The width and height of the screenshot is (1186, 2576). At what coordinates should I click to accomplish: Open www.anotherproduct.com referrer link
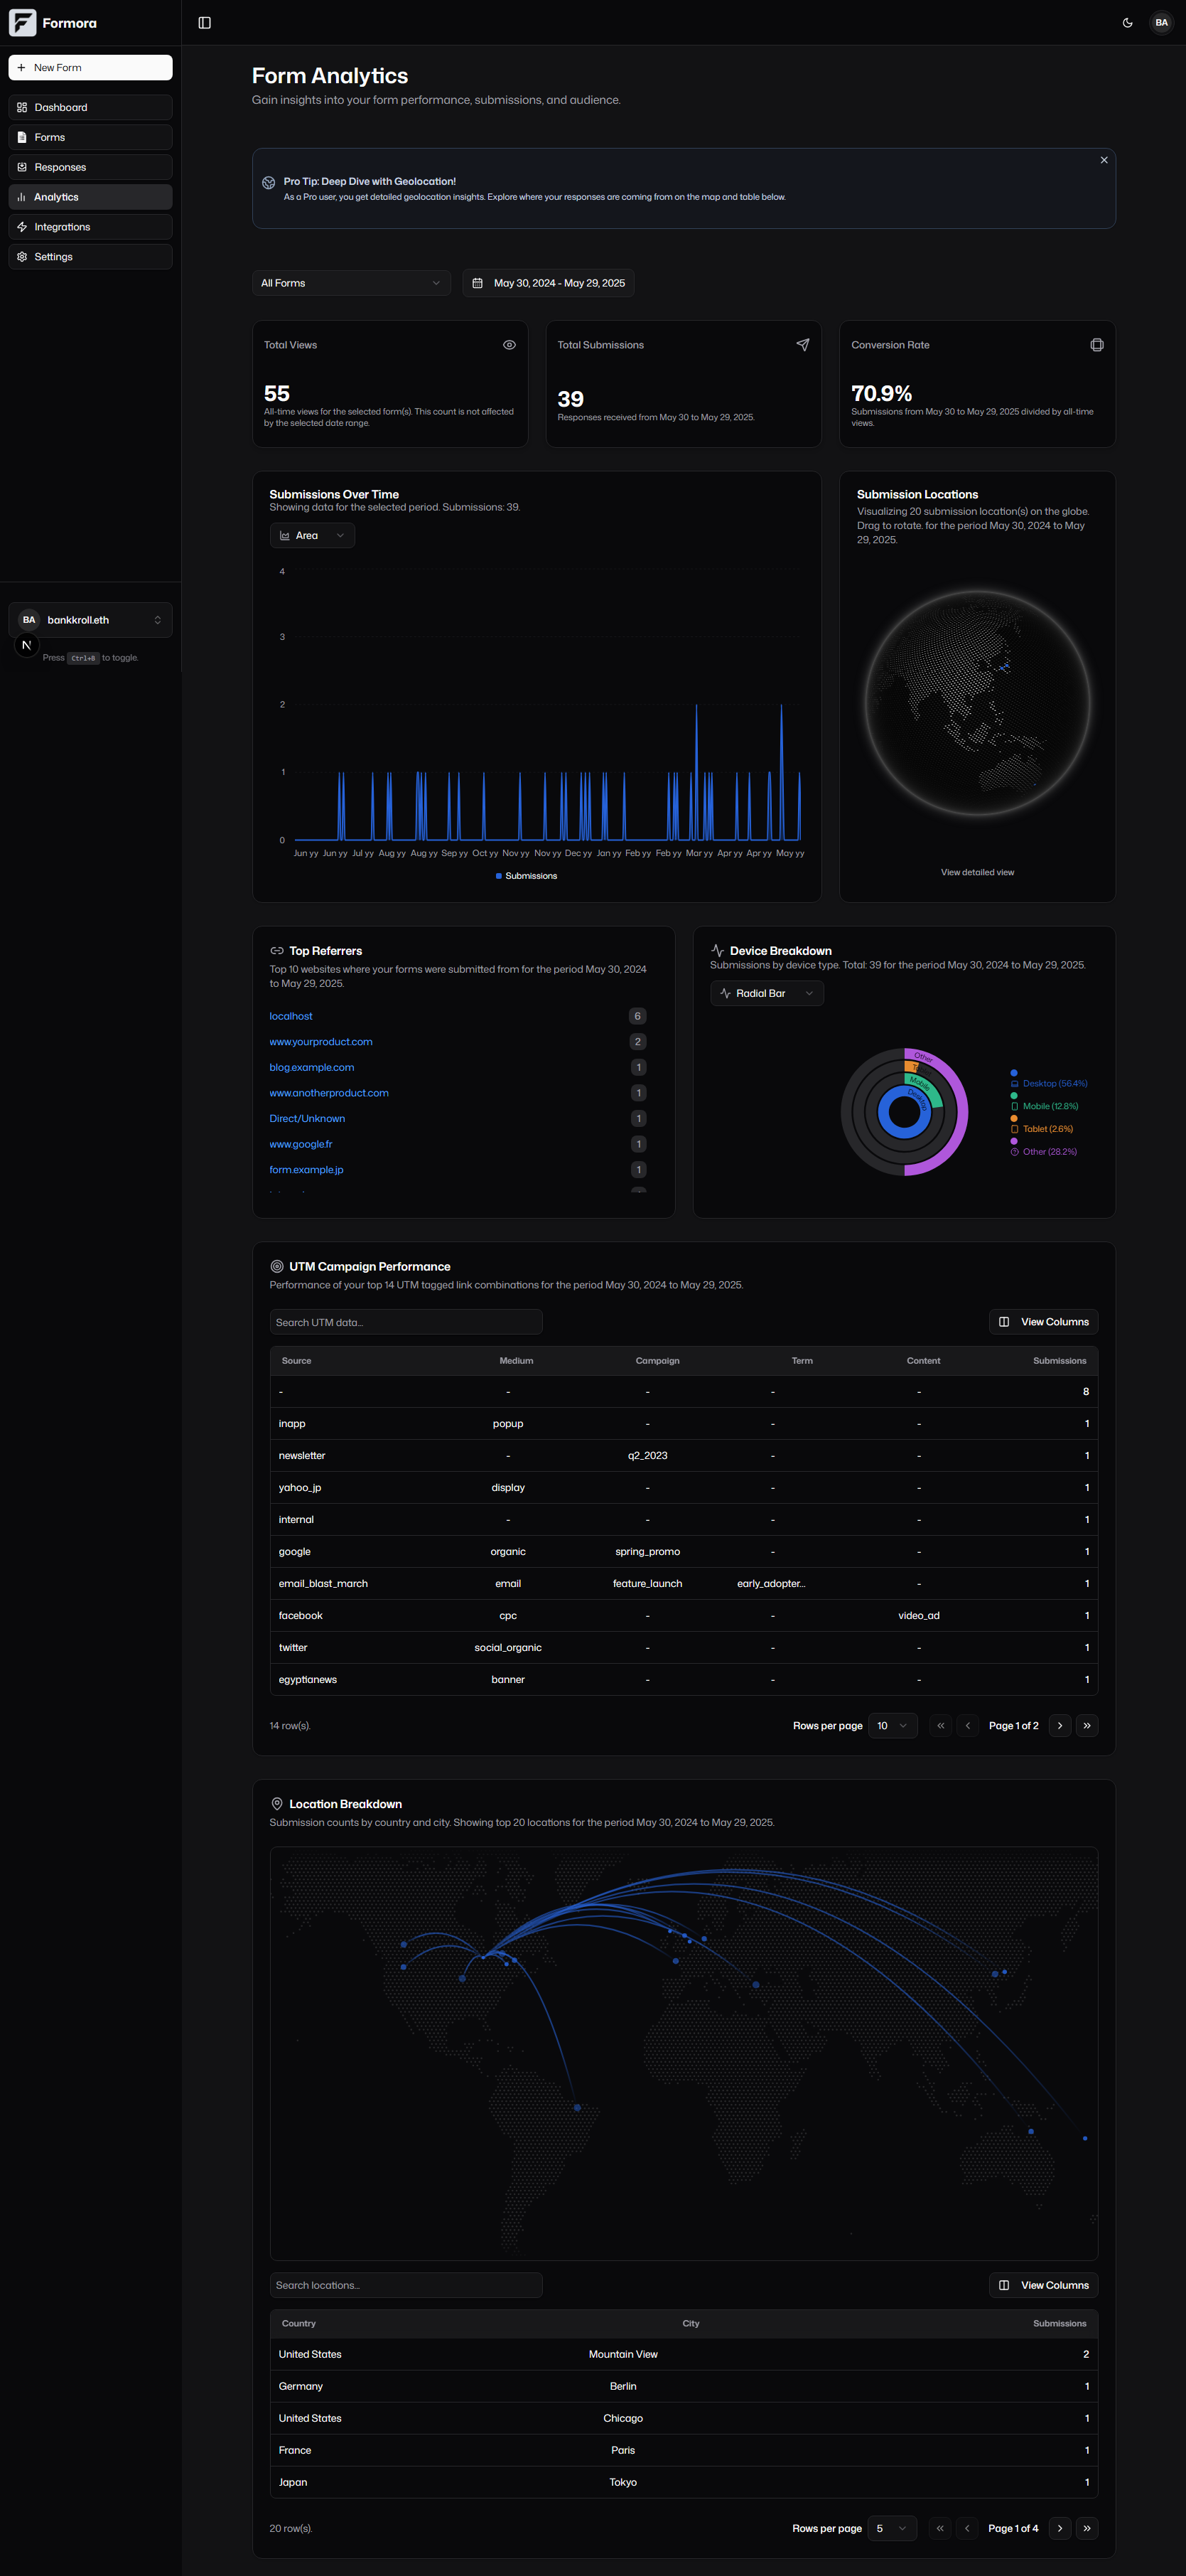pos(329,1093)
